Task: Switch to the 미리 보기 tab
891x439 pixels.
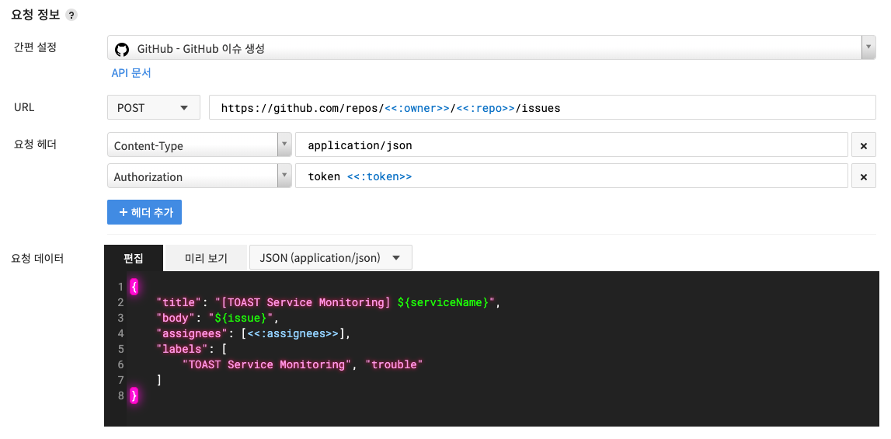Action: point(206,258)
